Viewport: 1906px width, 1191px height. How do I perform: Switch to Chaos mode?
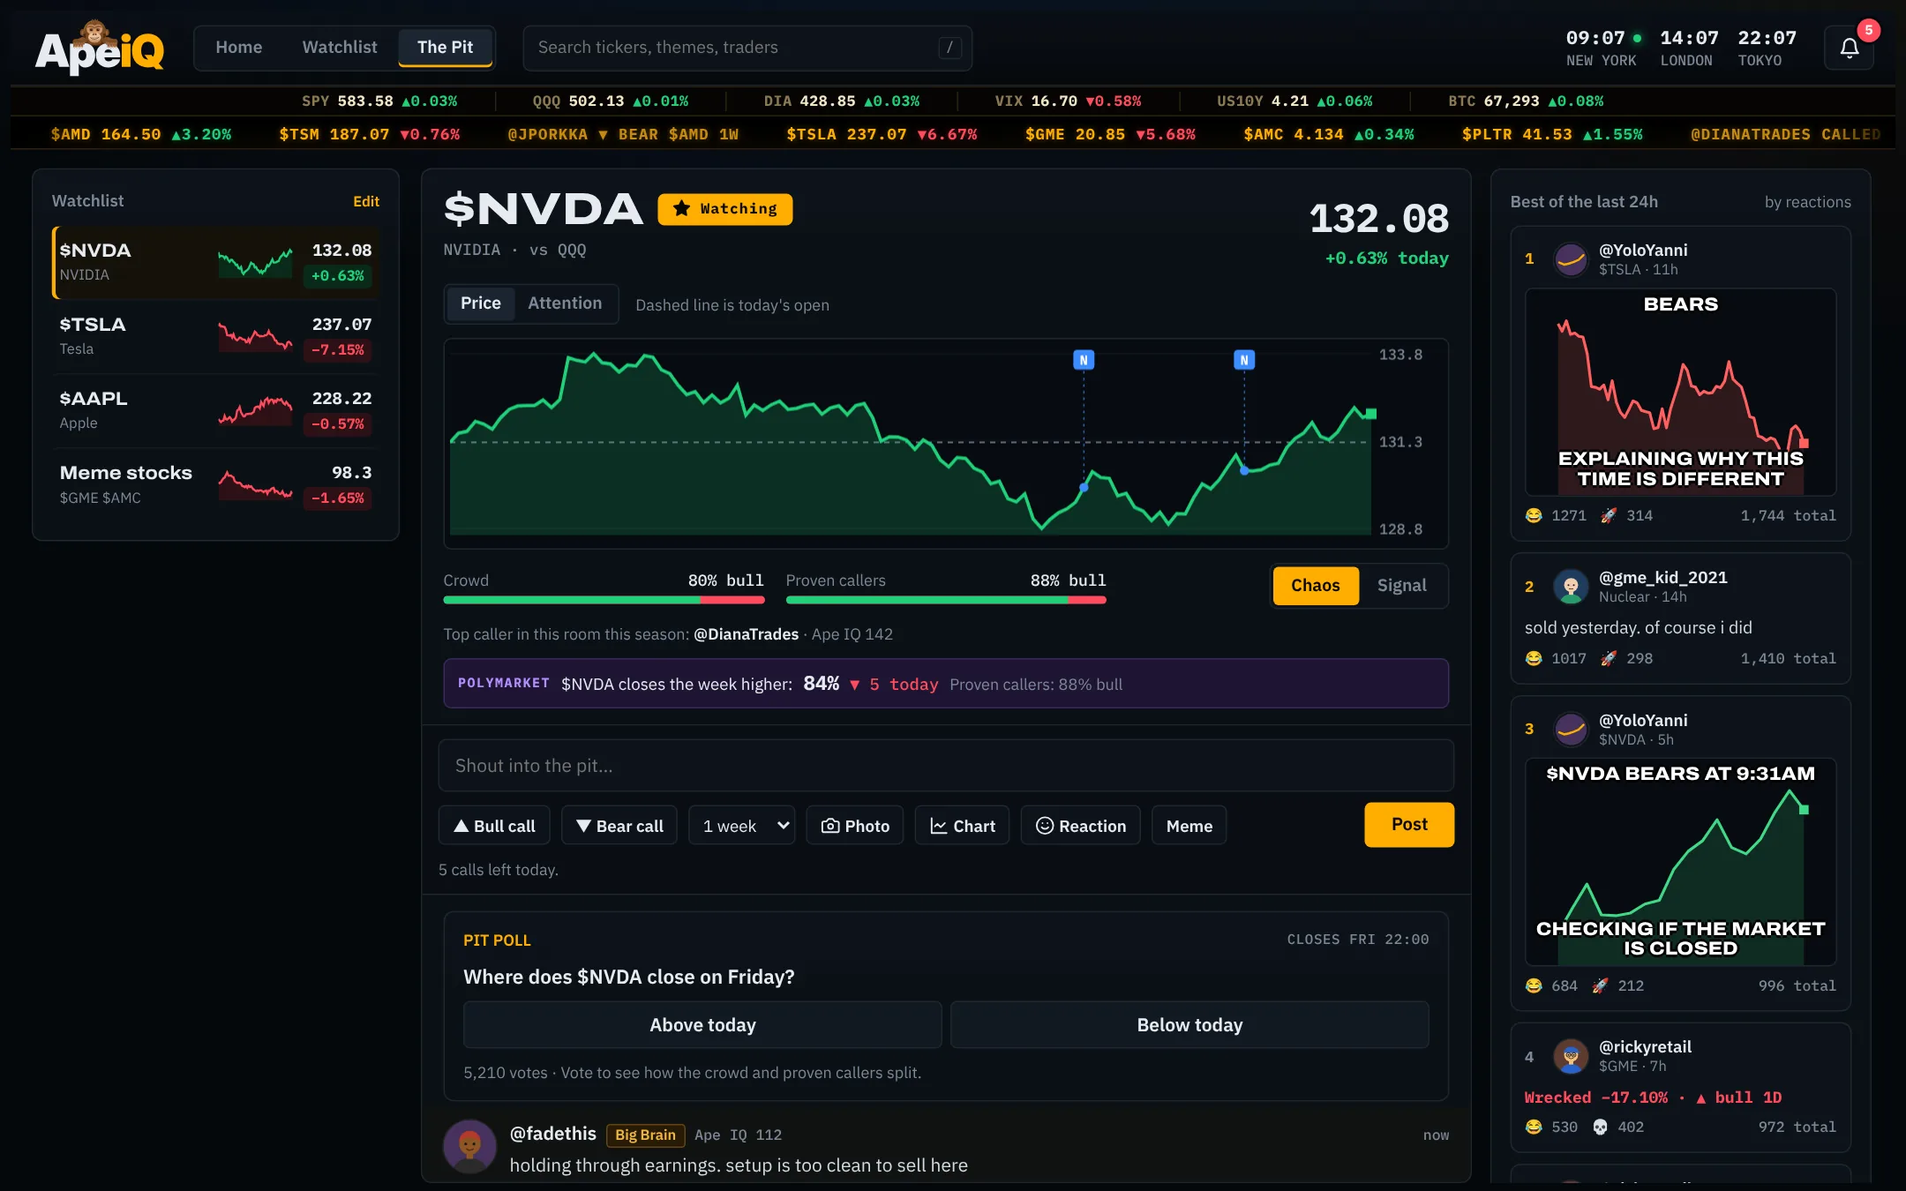point(1315,586)
